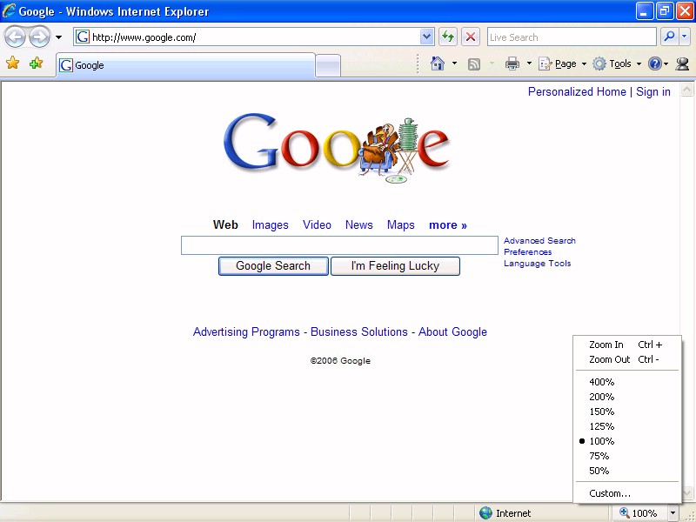Set zoom level to 75%
Image resolution: width=696 pixels, height=522 pixels.
(x=627, y=456)
